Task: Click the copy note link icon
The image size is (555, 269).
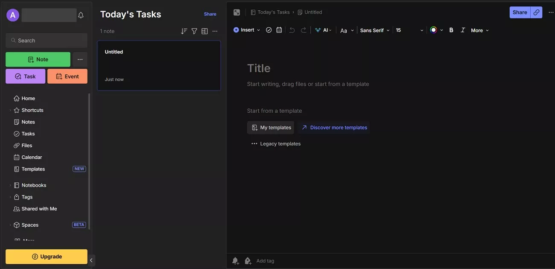Action: click(537, 12)
